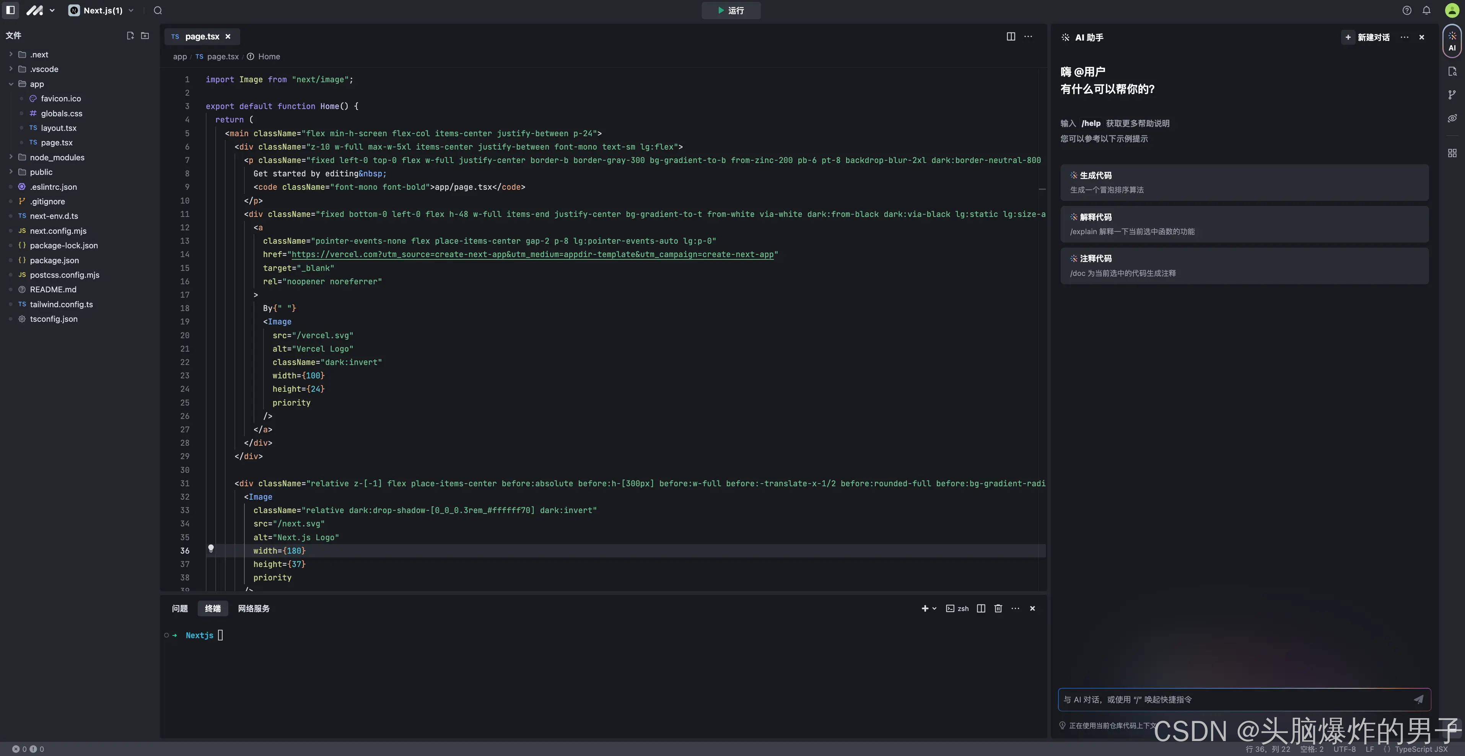Toggle the left sidebar panel icon

[x=10, y=10]
